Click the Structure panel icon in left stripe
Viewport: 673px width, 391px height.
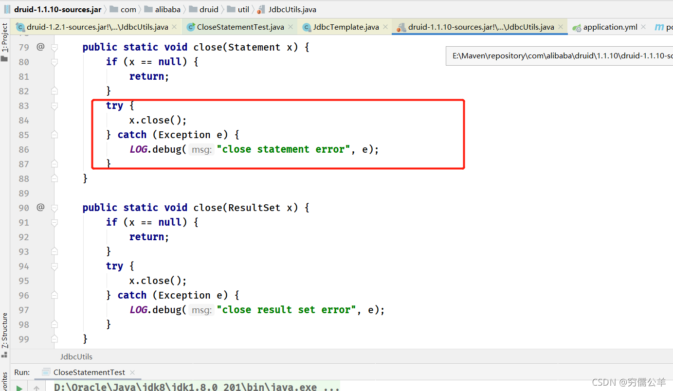pos(4,354)
